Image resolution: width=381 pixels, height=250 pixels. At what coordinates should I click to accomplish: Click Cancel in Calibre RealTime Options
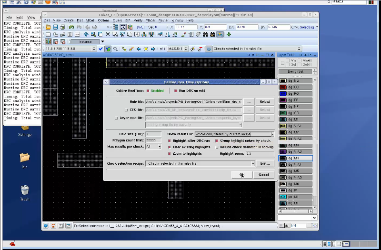(264, 175)
